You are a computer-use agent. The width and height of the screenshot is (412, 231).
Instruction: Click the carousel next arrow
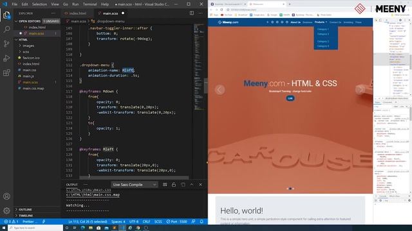click(x=360, y=90)
